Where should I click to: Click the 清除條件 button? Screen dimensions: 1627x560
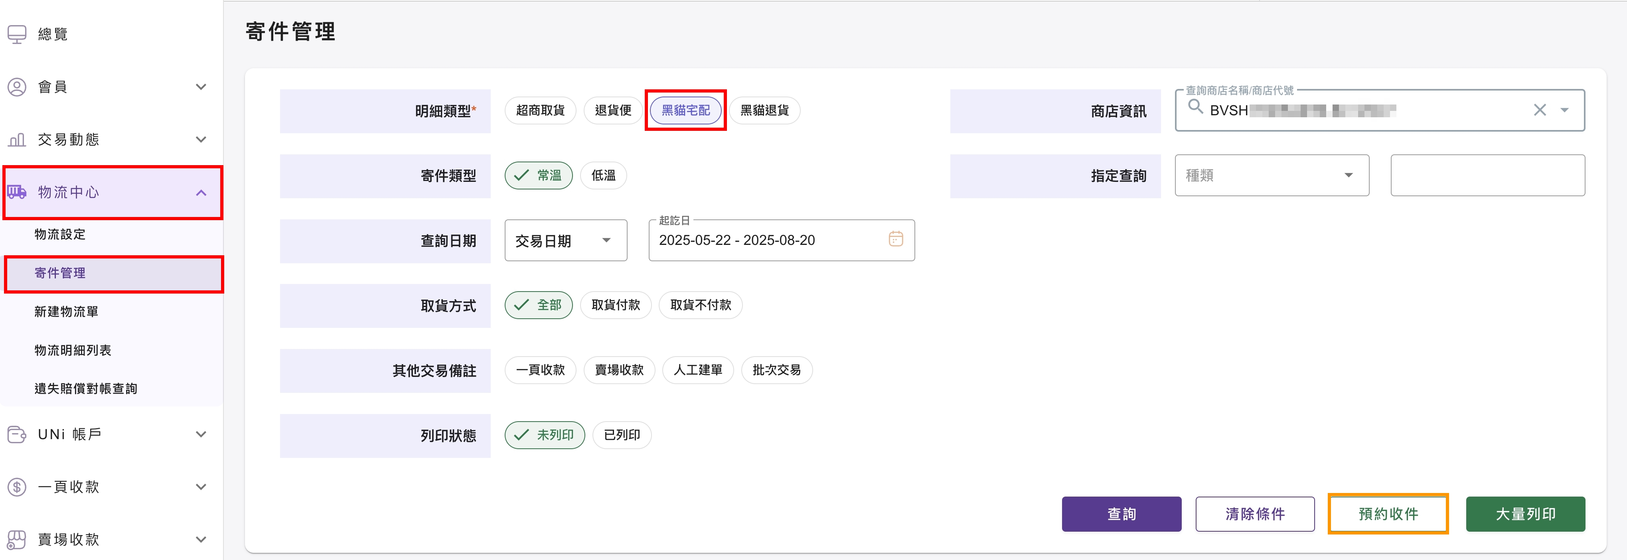[x=1255, y=514]
